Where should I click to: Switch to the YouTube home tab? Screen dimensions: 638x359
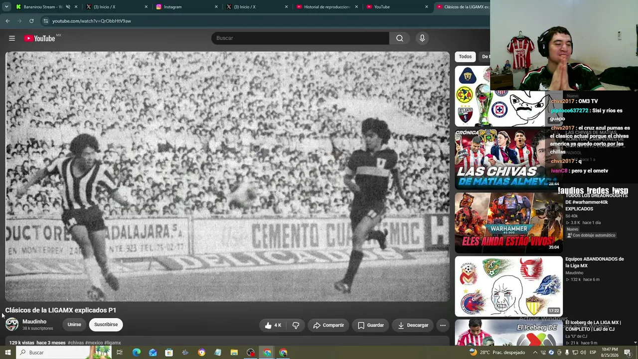397,7
